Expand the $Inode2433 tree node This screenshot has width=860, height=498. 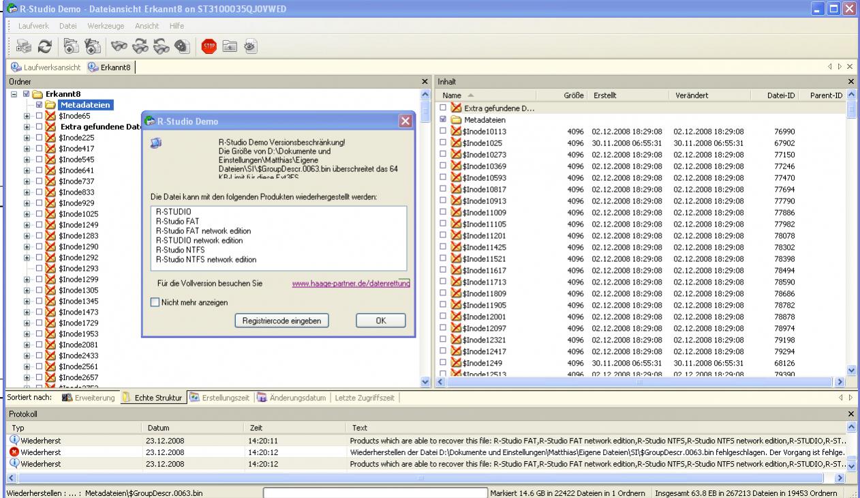pos(27,355)
